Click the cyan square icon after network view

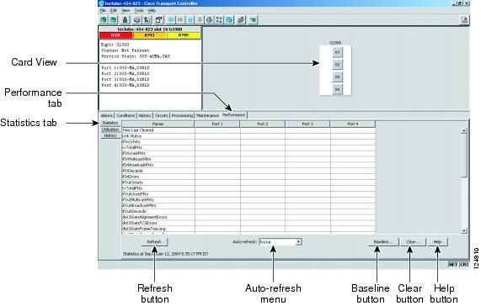(229, 20)
